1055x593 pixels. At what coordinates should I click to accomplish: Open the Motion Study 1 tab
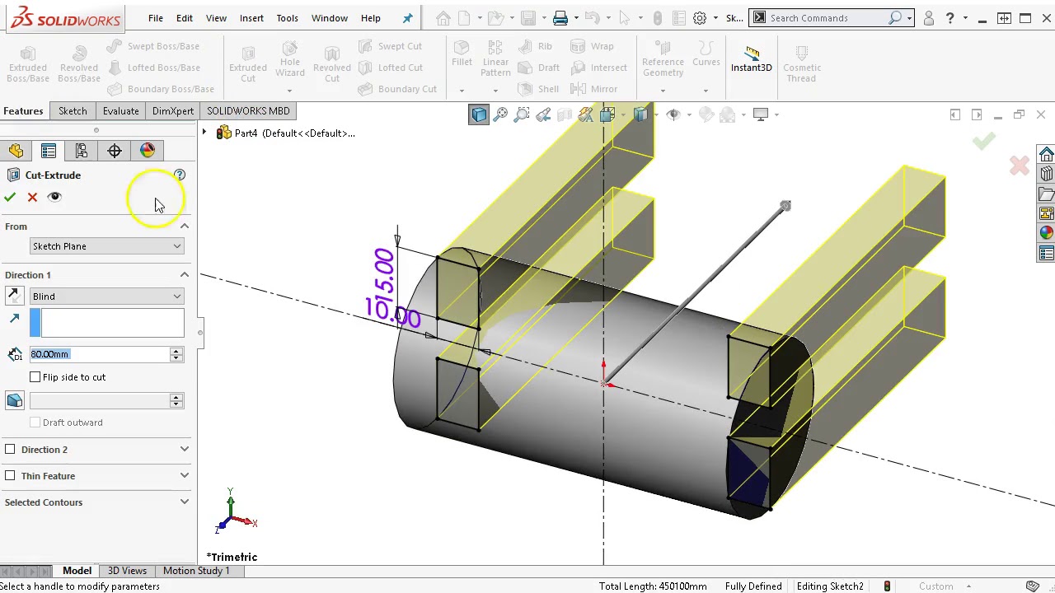tap(196, 571)
